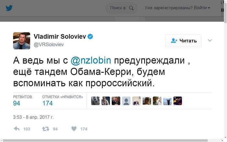This screenshot has height=142, width=227.
Task: Click the first liker avatar thumbnail
Action: click(x=95, y=101)
